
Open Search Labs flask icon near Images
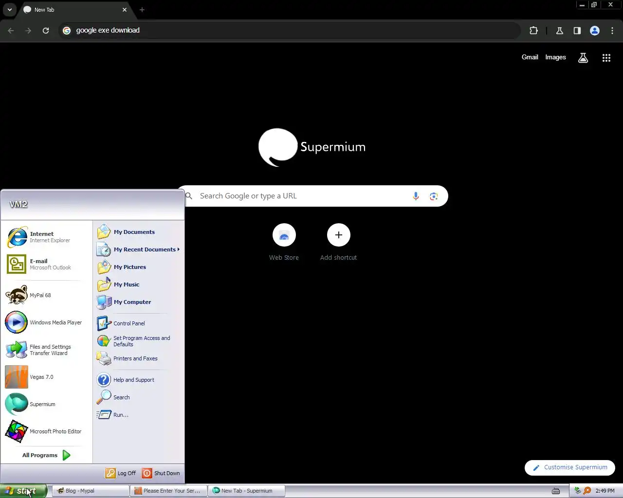[x=583, y=58]
